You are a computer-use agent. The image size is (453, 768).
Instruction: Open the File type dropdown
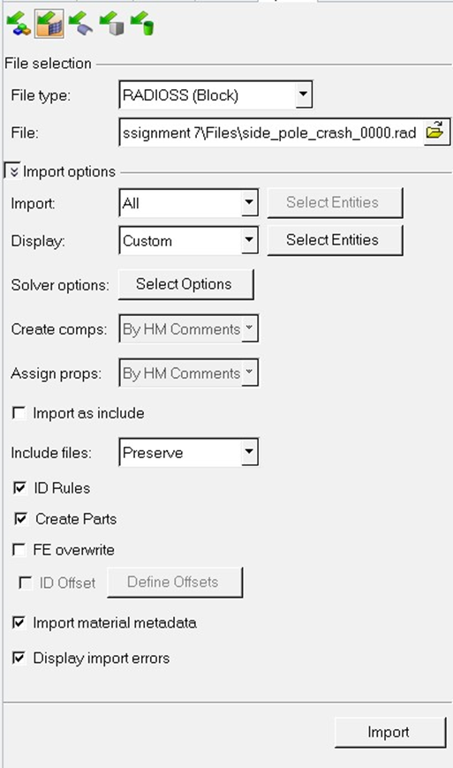point(304,94)
